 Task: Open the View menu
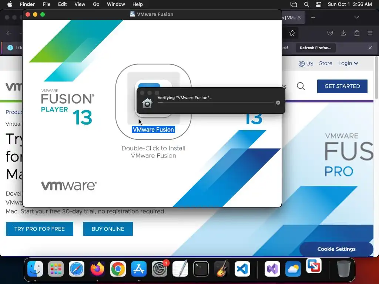click(x=80, y=4)
